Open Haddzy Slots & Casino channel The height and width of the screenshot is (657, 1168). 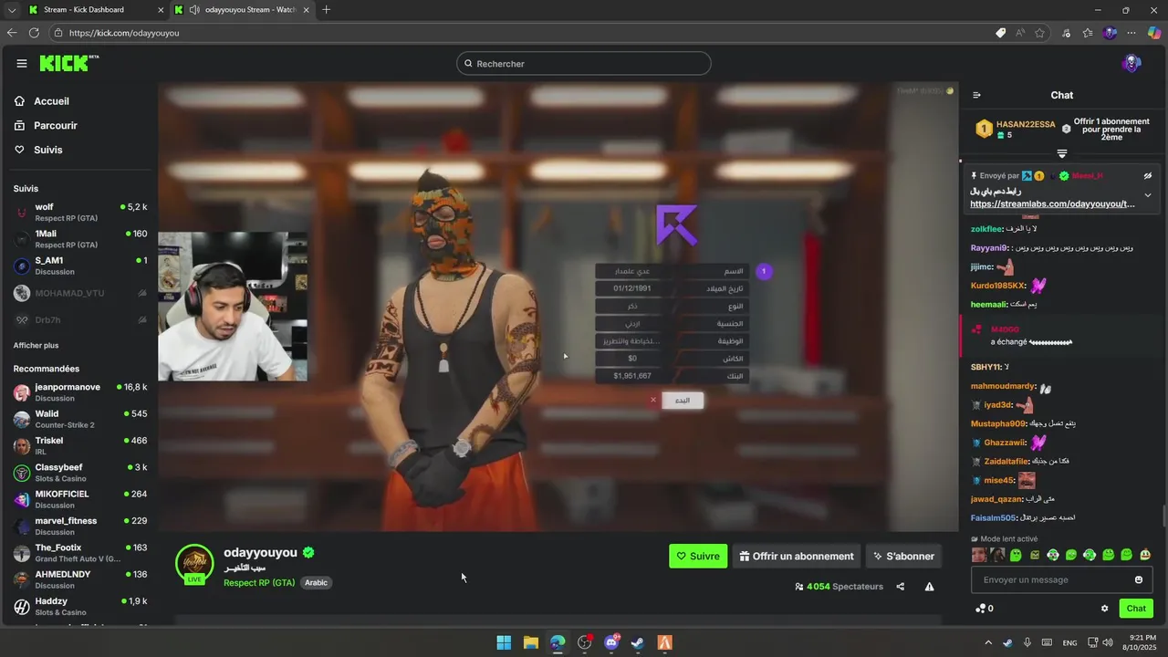(x=80, y=607)
